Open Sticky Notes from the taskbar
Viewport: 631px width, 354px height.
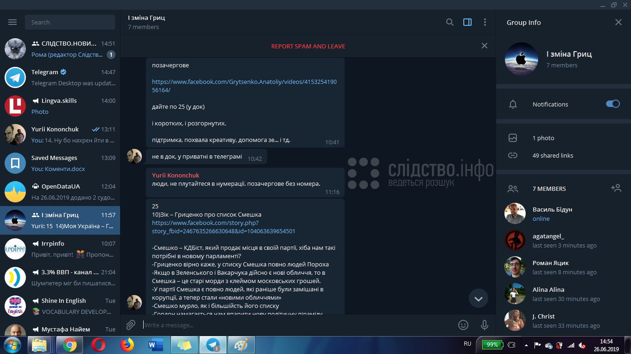pos(184,345)
